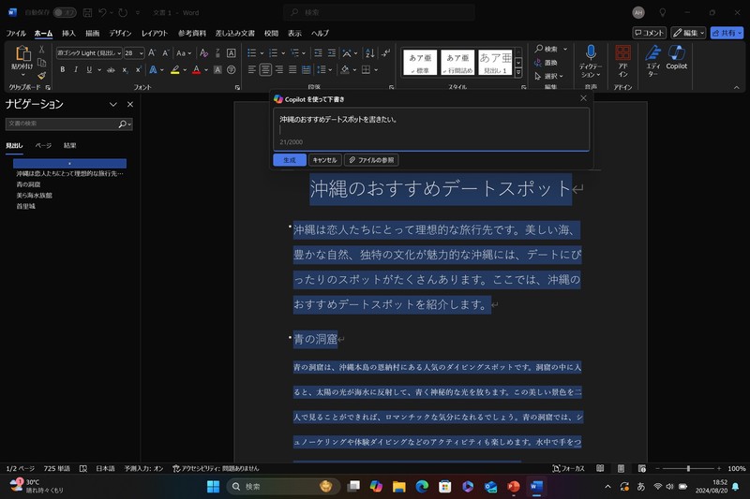750x499 pixels.
Task: Select 美ら海水族館 heading in navigation
Action: [34, 196]
